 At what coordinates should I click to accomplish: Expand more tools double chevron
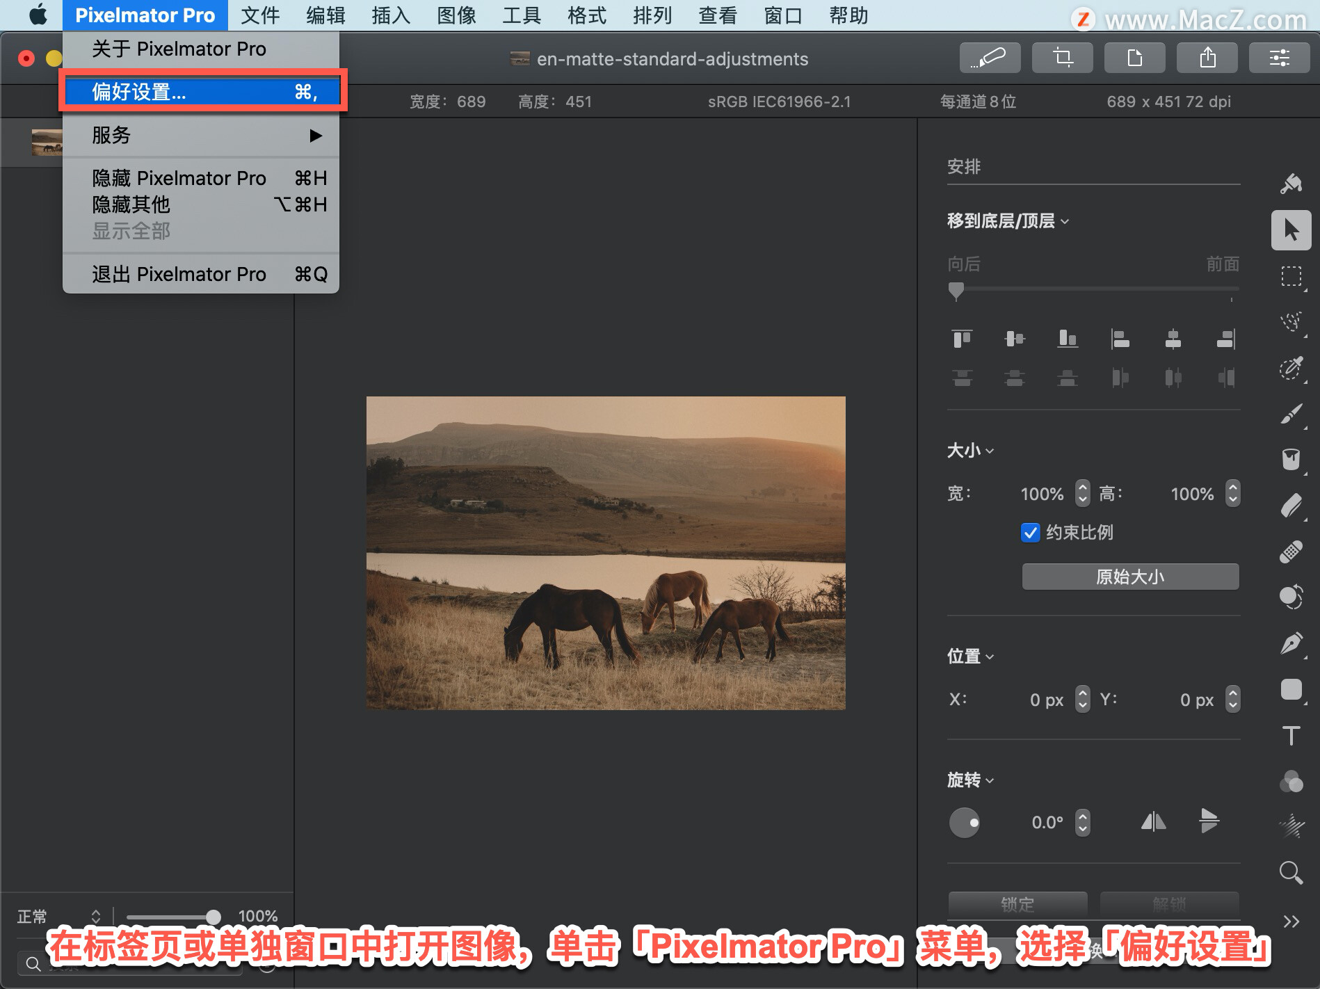(1291, 922)
